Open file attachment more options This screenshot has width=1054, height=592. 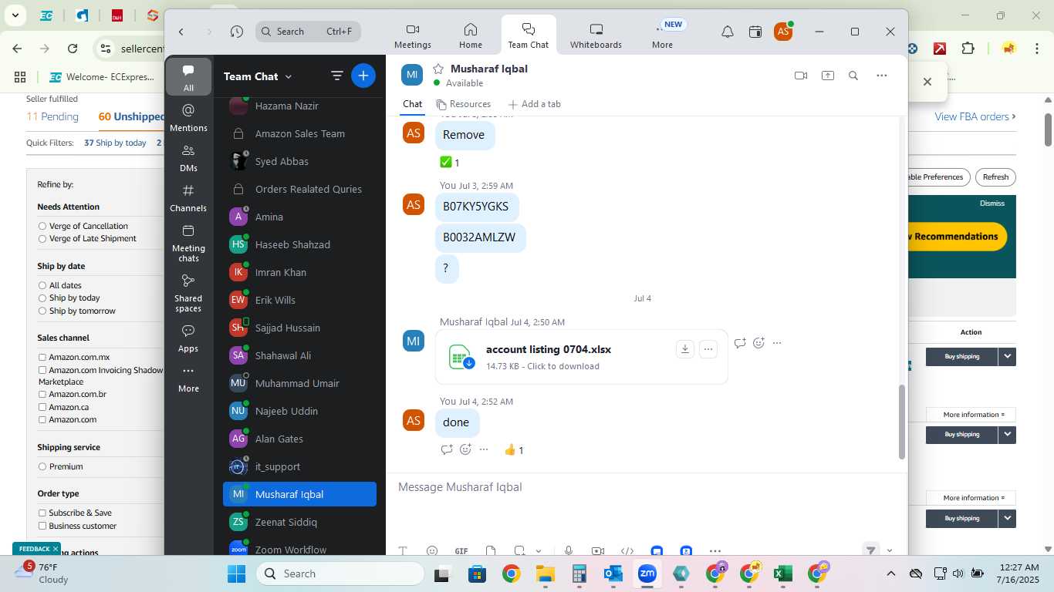(708, 349)
